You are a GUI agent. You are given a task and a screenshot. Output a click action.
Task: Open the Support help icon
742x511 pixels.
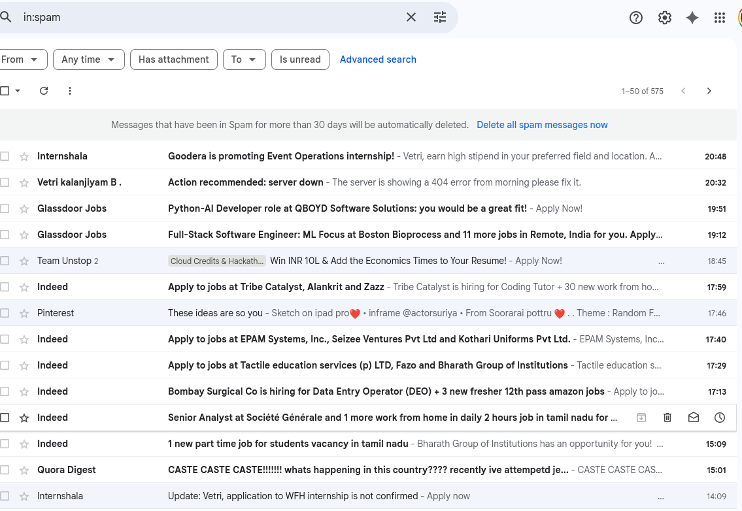[x=636, y=18]
